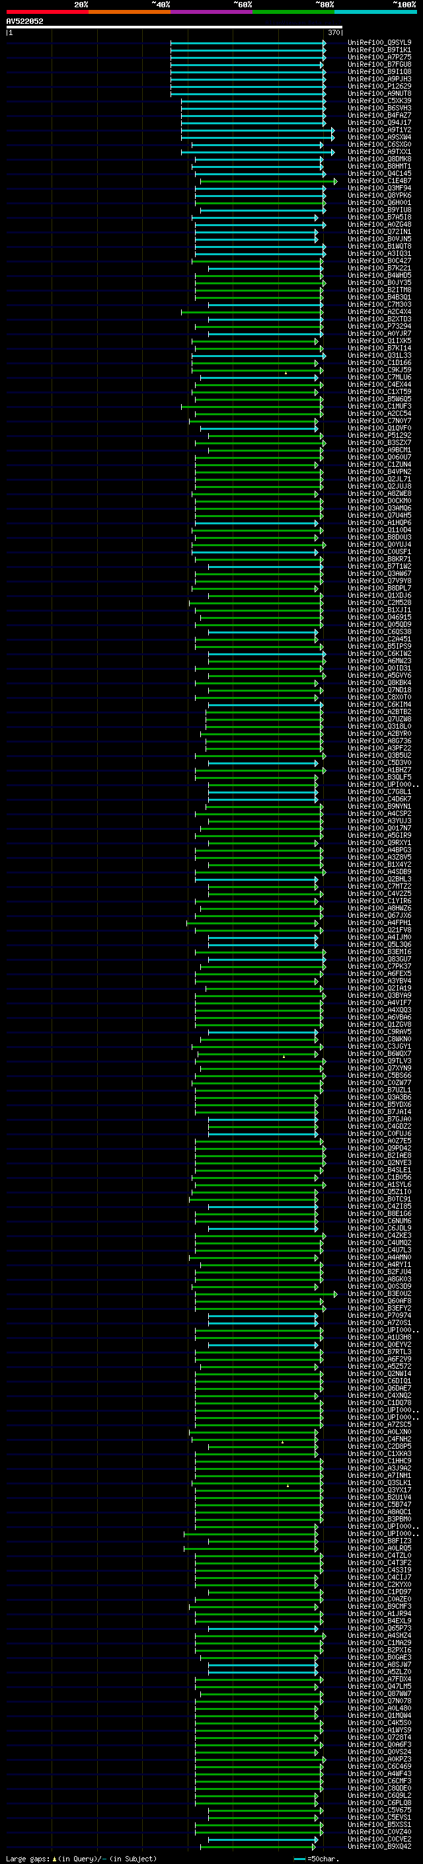Open hit UniRef100_B9T1K1

pyautogui.click(x=379, y=50)
